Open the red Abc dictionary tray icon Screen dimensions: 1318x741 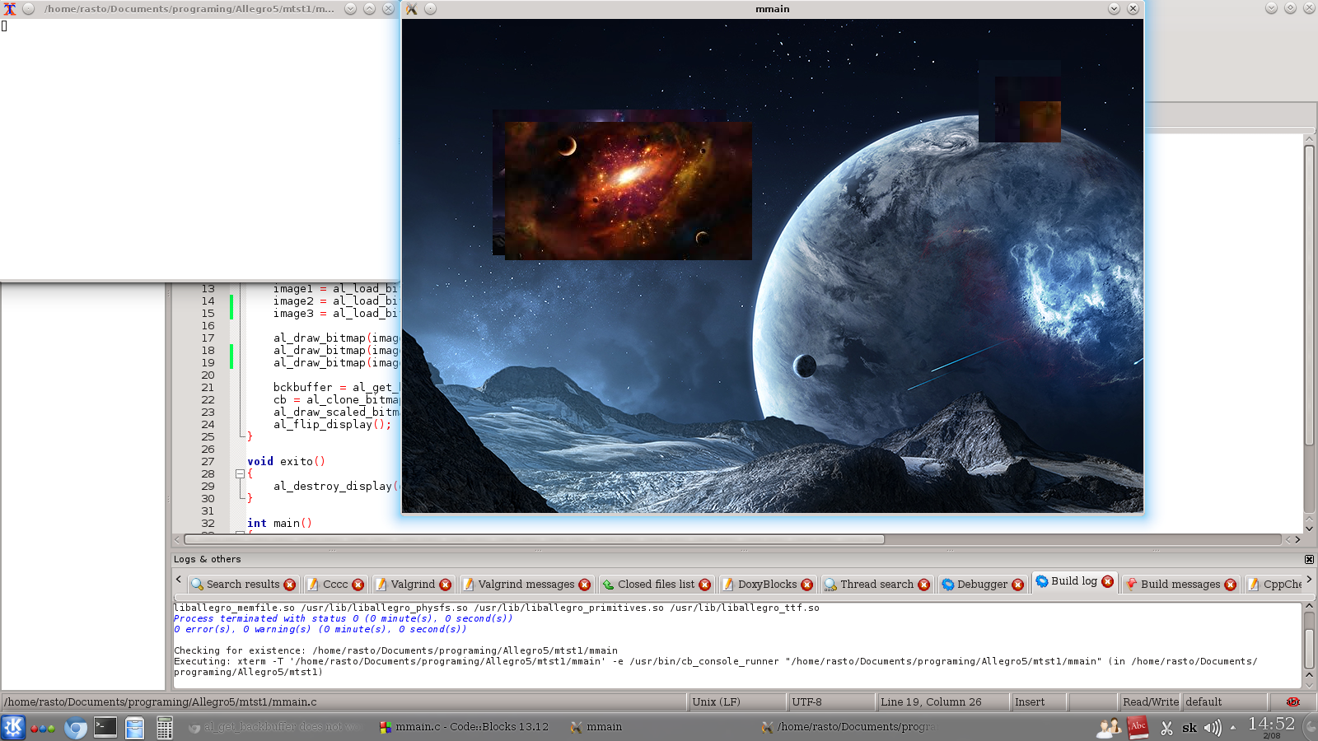coord(1138,727)
